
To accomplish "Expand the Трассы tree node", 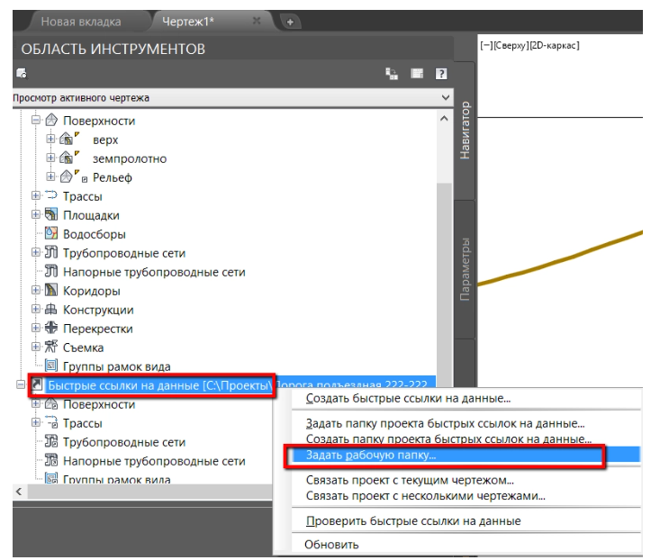I will 35,196.
